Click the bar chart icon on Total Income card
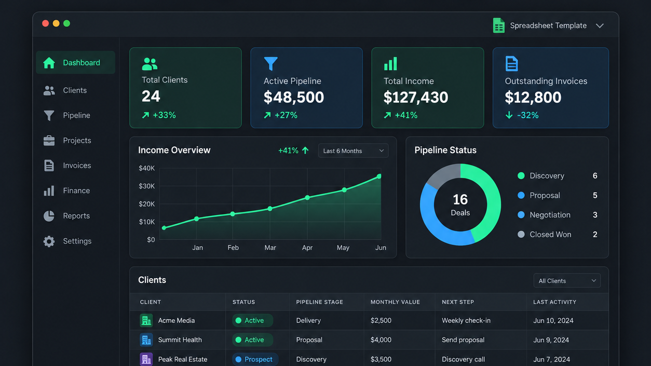The width and height of the screenshot is (651, 366). (390, 64)
